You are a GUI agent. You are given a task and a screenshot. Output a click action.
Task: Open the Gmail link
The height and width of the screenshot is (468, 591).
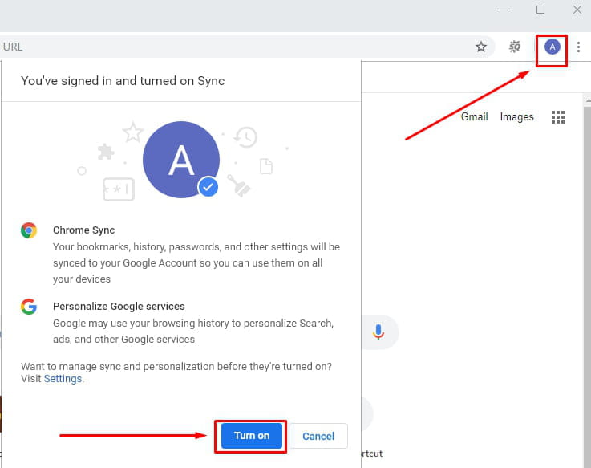474,117
